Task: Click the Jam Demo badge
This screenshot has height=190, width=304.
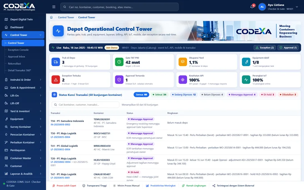Action: click(x=112, y=48)
